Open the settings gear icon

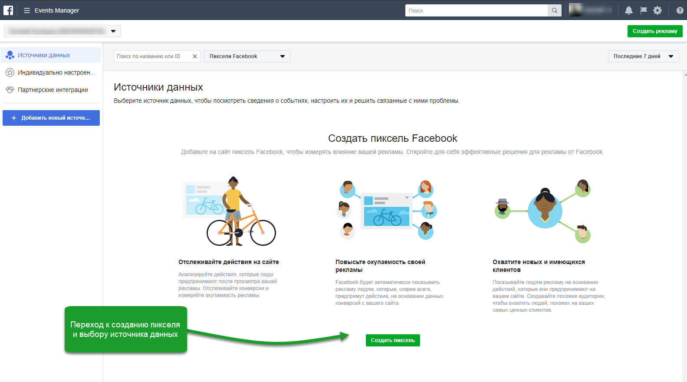(657, 10)
